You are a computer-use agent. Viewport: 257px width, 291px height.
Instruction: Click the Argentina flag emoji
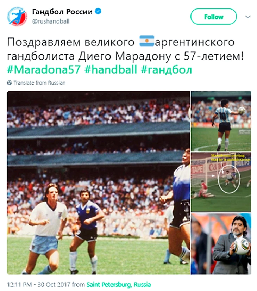pyautogui.click(x=147, y=41)
